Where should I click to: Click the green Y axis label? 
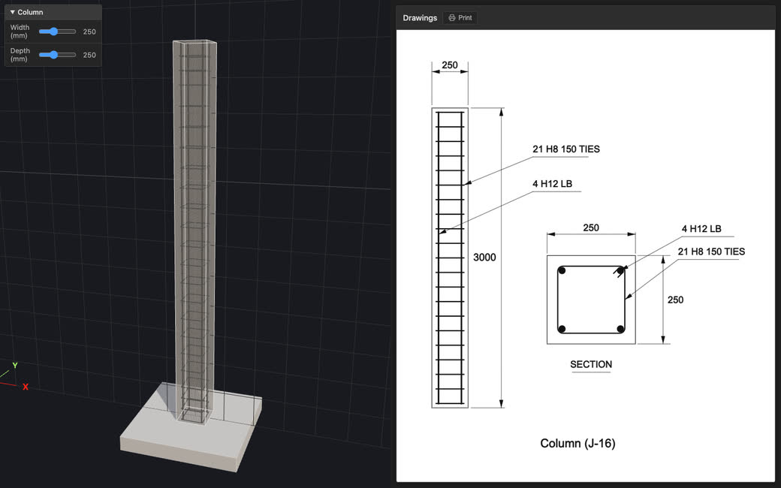pyautogui.click(x=15, y=366)
